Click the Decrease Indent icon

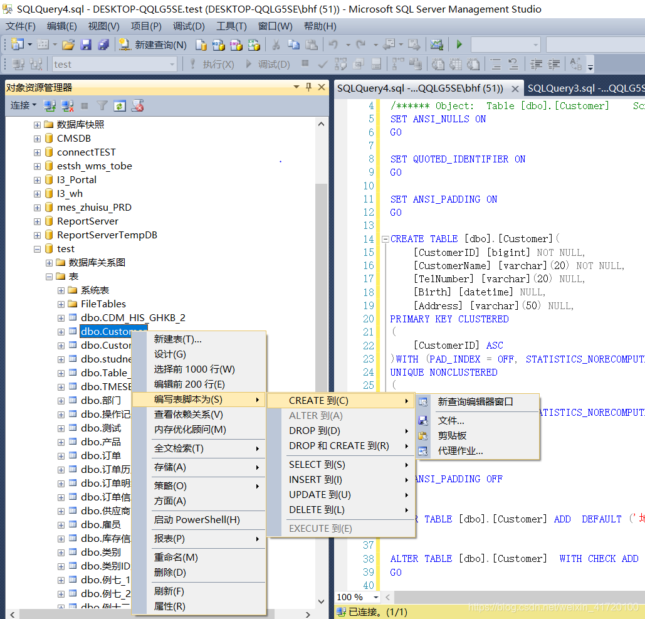tap(536, 64)
